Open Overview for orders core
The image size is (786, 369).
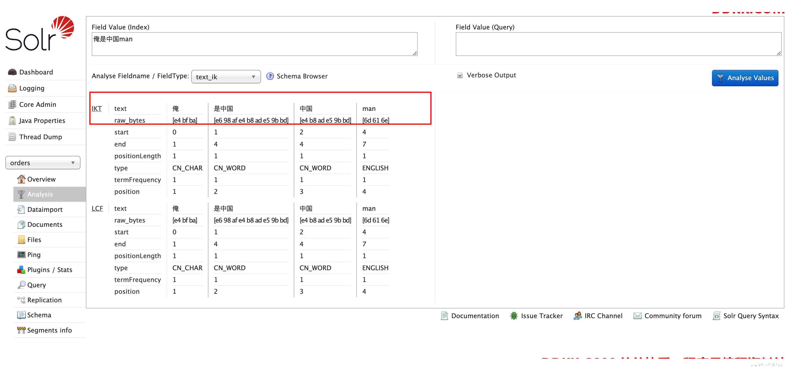click(x=41, y=179)
